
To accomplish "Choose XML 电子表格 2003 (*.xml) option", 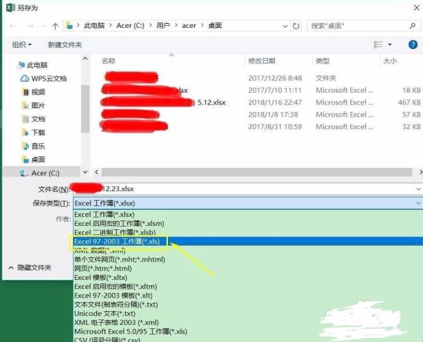I will click(x=248, y=322).
